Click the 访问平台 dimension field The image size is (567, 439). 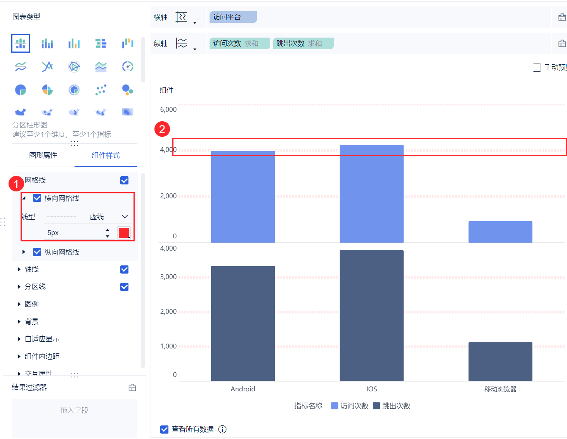point(233,17)
